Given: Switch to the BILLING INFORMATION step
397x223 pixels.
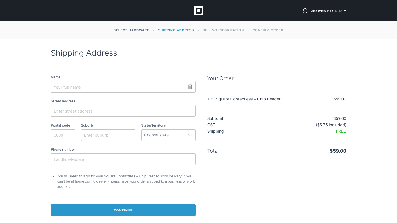Looking at the screenshot, I should (x=223, y=30).
